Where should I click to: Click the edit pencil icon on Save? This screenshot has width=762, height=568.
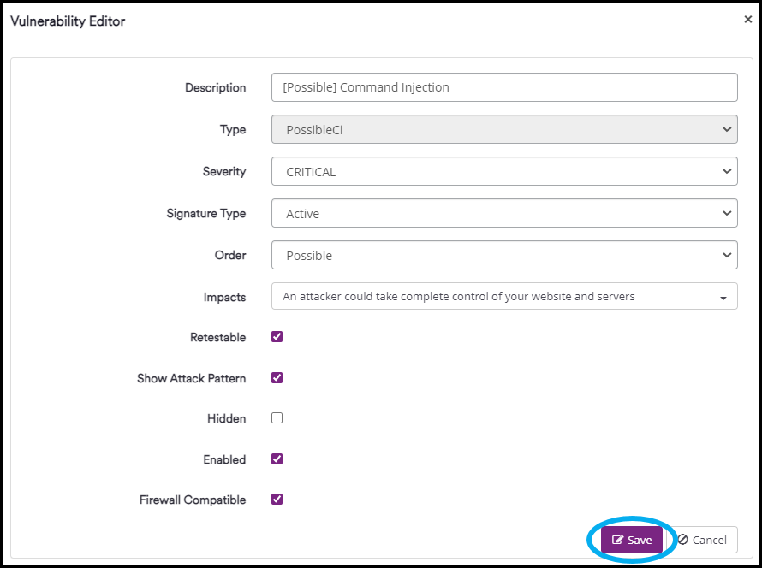[x=618, y=540]
